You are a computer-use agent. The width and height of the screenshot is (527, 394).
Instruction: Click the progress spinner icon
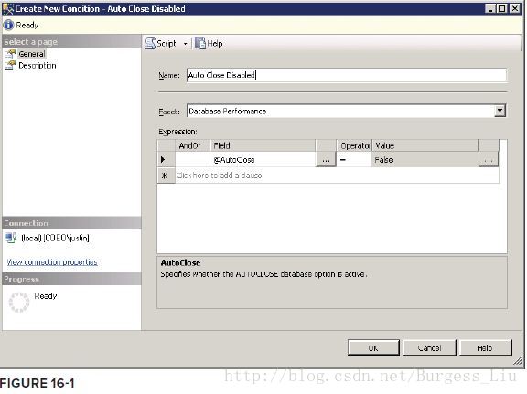(x=19, y=302)
